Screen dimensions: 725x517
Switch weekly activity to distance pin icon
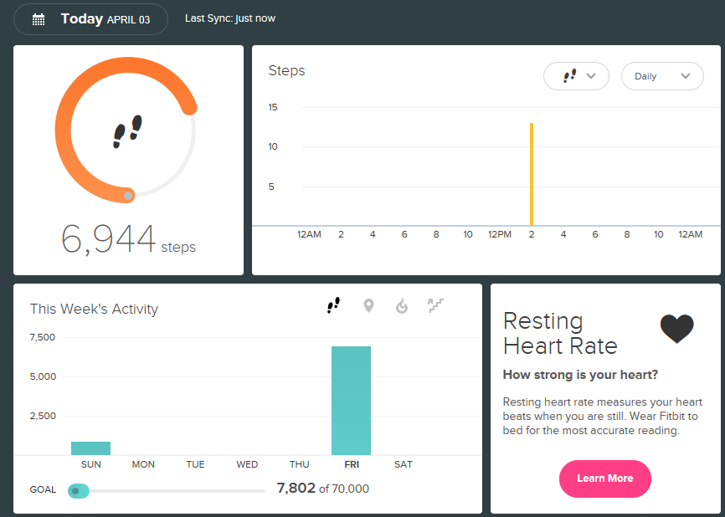368,305
